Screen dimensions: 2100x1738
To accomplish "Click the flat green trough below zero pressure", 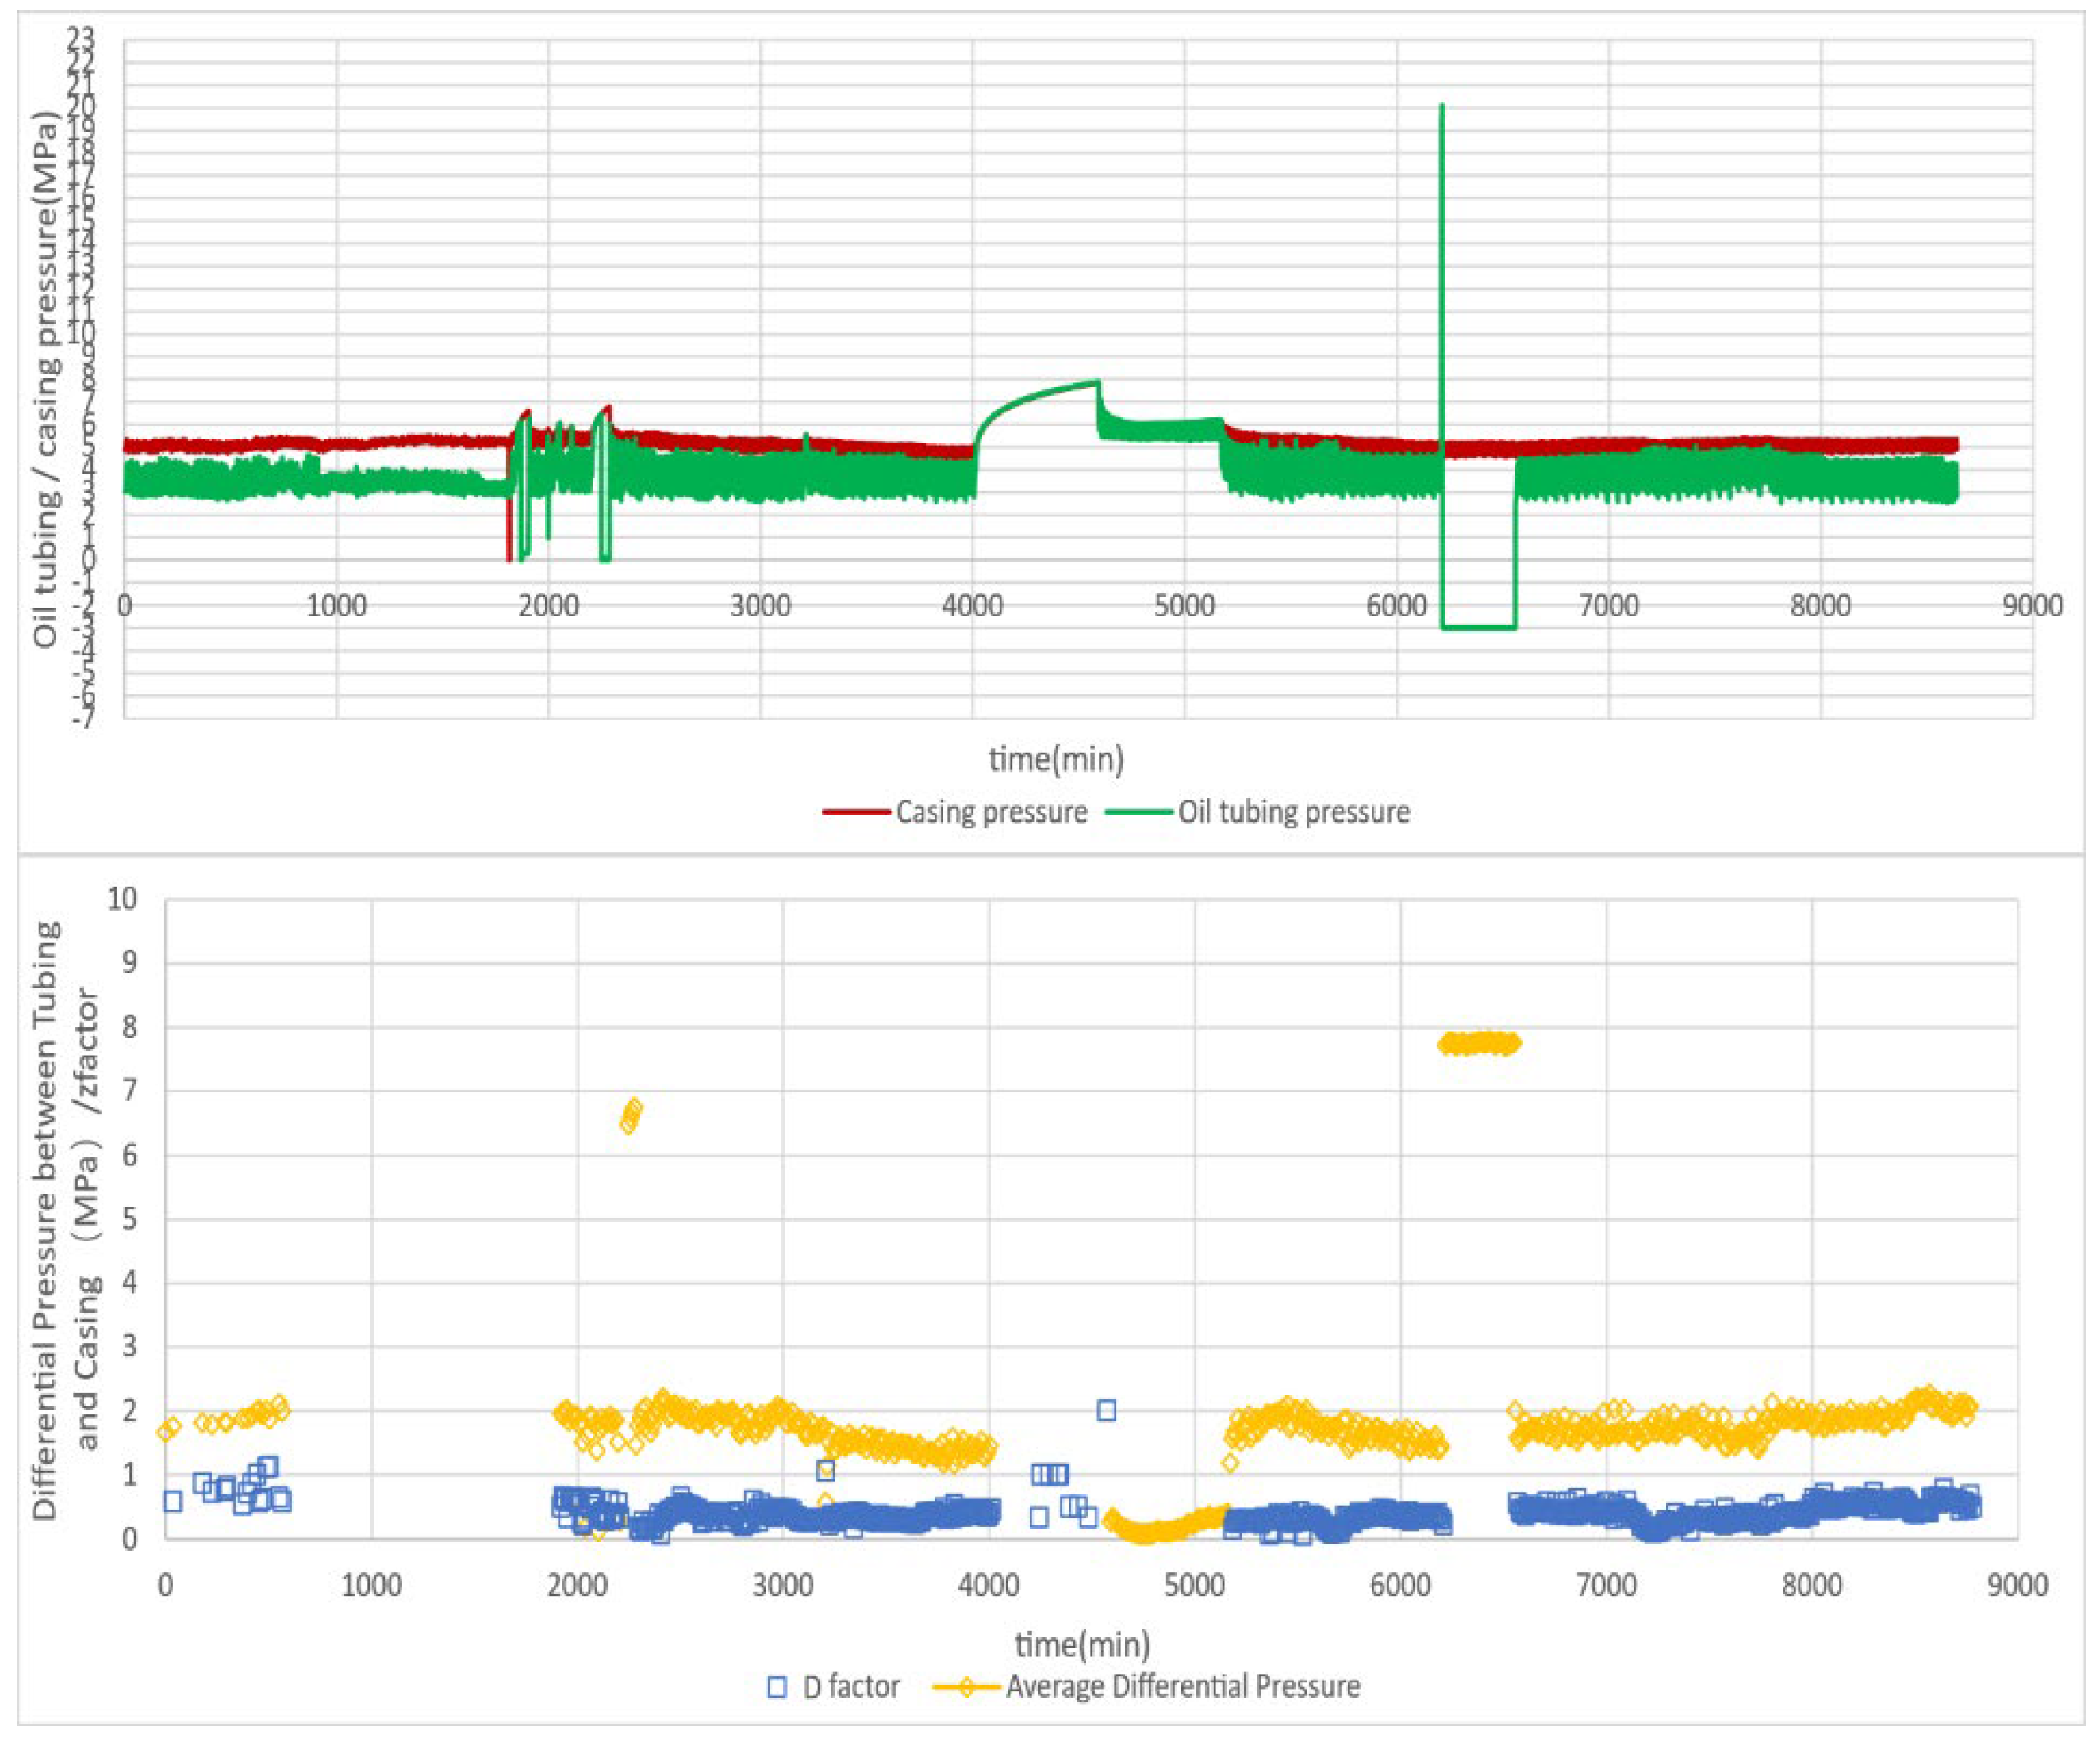I will pyautogui.click(x=1478, y=627).
